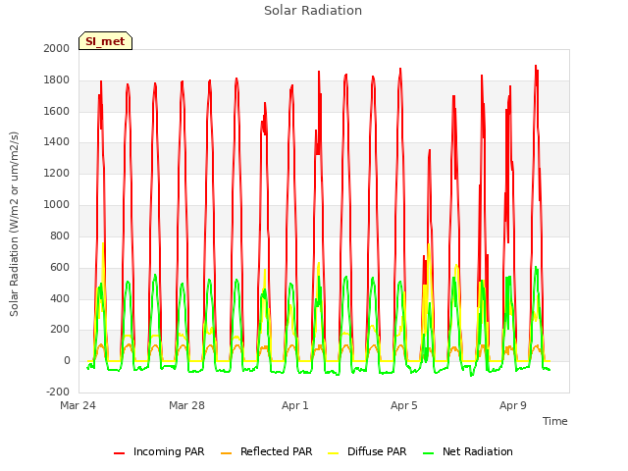Viewport: 628px width, 471px height.
Task: Click the Apr 9 x-axis label
Action: pos(513,405)
